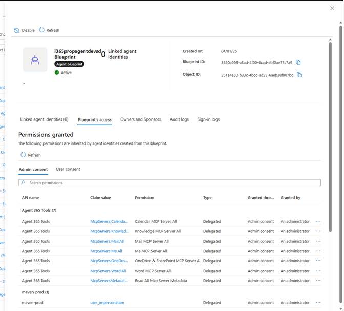
Task: Open more options for Mail MCP Server All
Action: [318, 241]
